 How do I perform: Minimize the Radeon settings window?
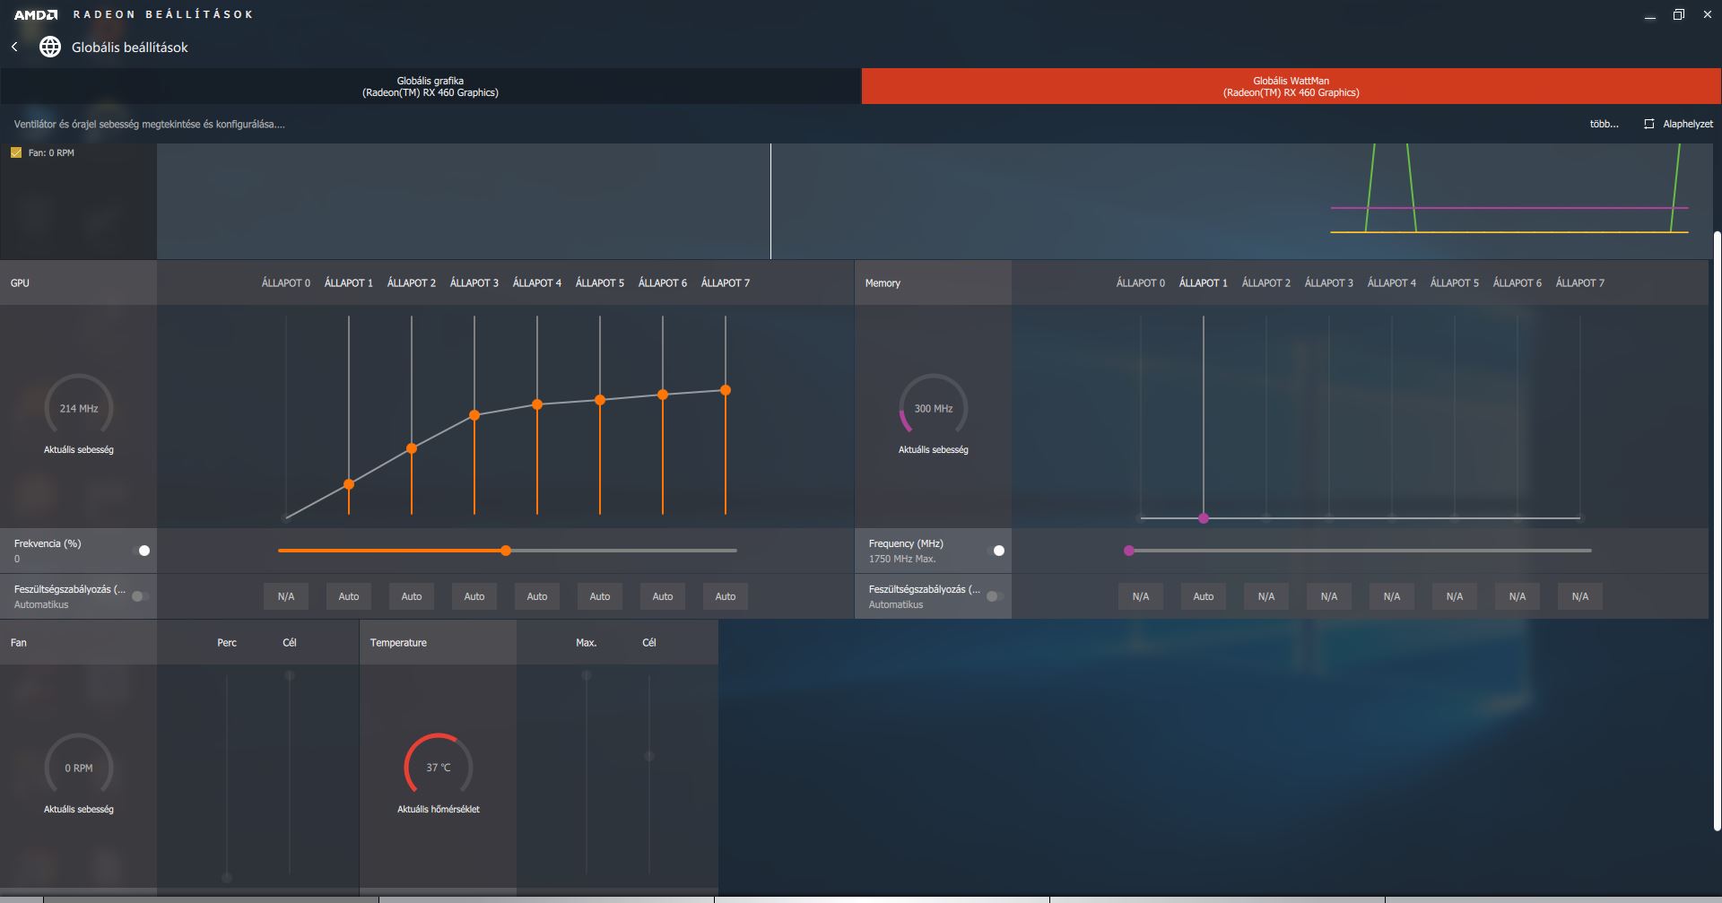(x=1649, y=14)
